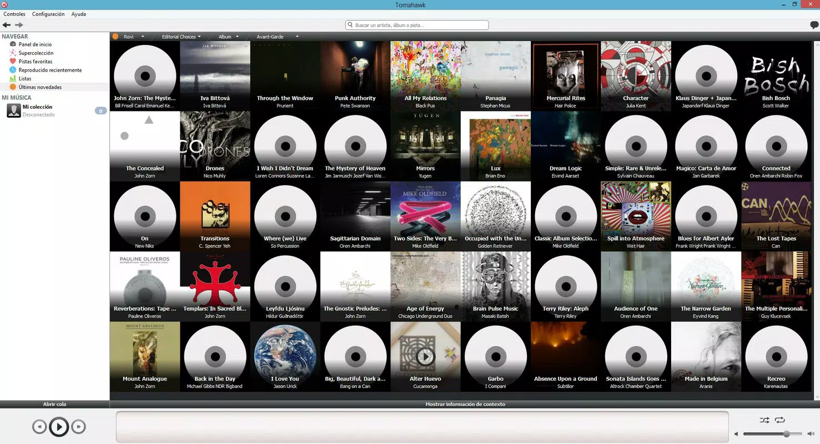Open the Mercurial Rites album
Image resolution: width=820 pixels, height=444 pixels.
(x=566, y=76)
